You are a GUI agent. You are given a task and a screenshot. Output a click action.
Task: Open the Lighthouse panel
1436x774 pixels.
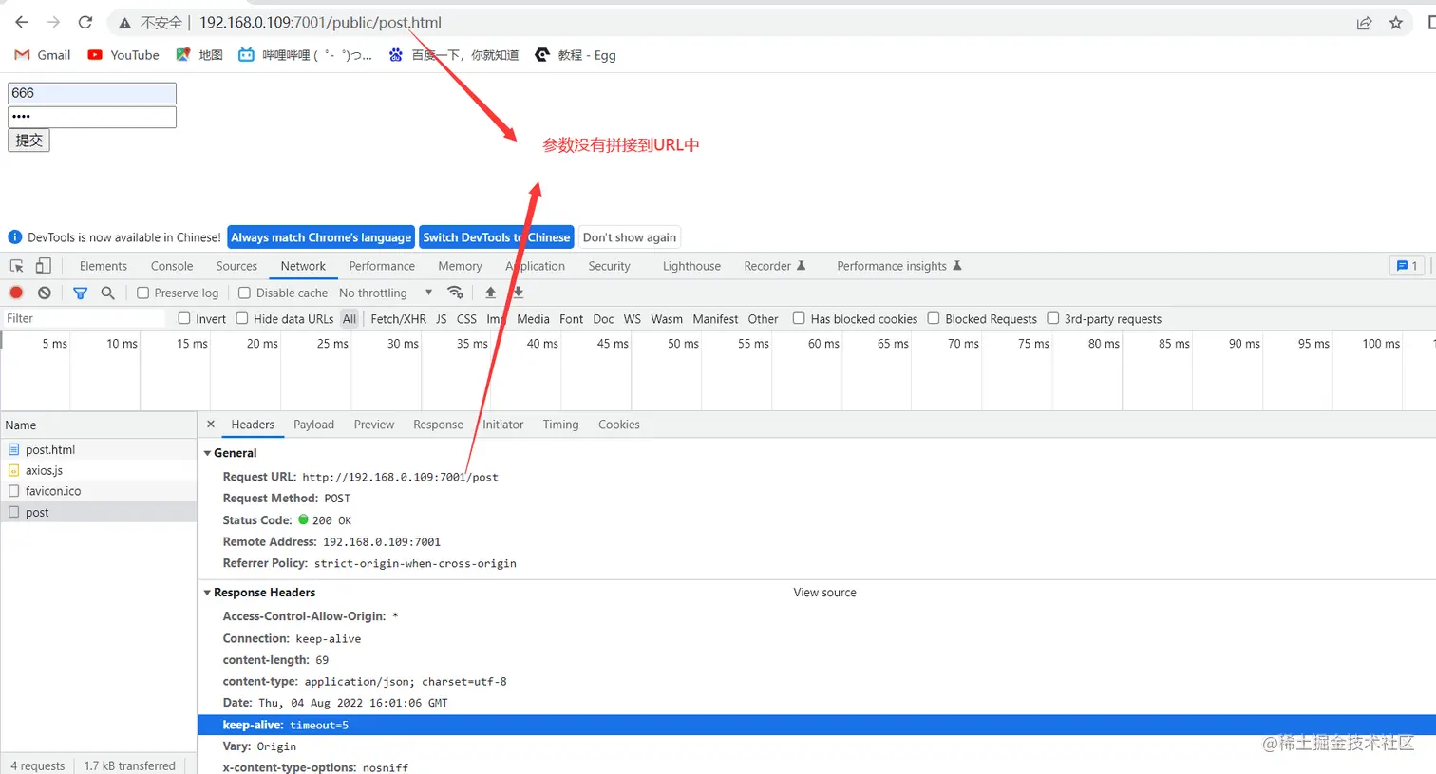[691, 266]
